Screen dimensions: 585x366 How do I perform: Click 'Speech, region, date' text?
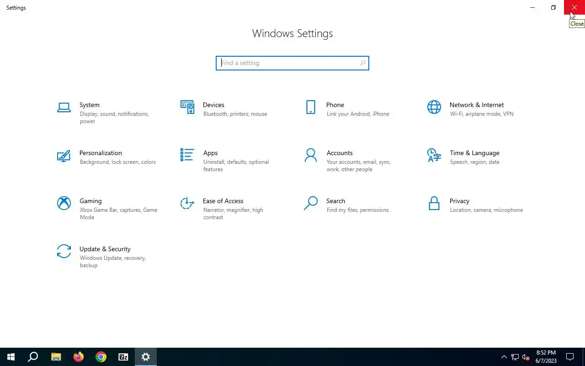point(474,162)
